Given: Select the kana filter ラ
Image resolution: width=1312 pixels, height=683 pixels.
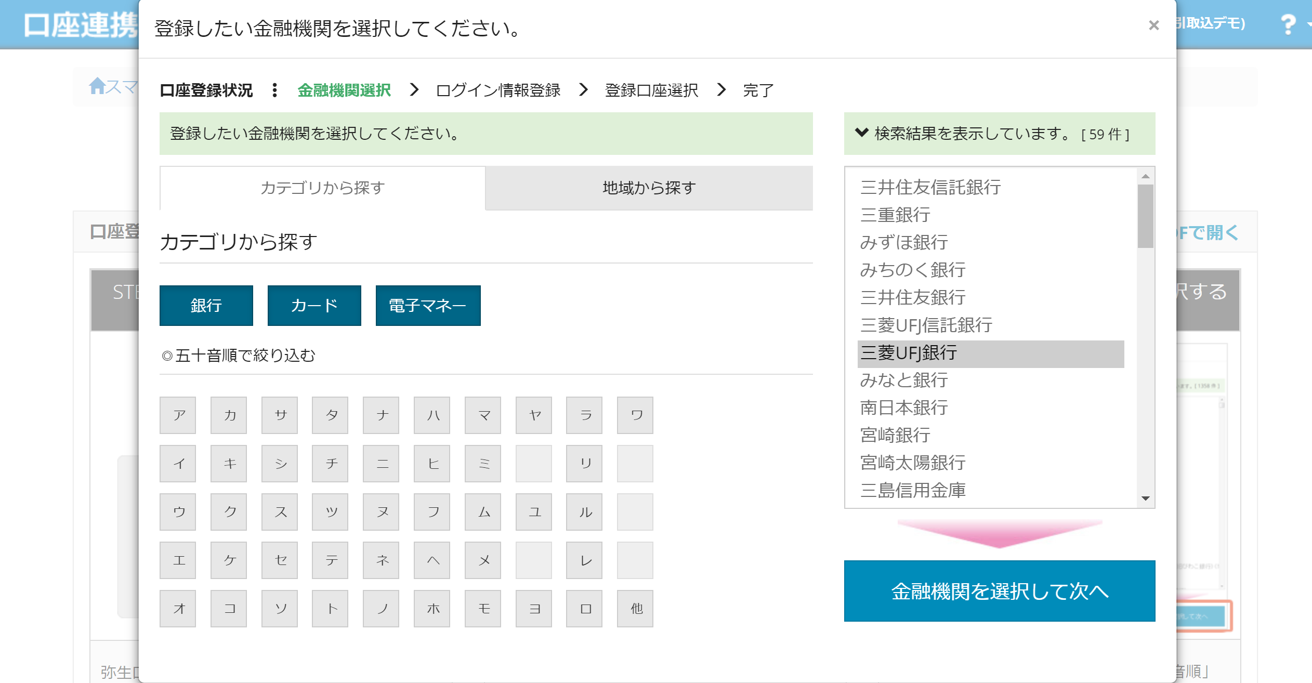Looking at the screenshot, I should (584, 415).
